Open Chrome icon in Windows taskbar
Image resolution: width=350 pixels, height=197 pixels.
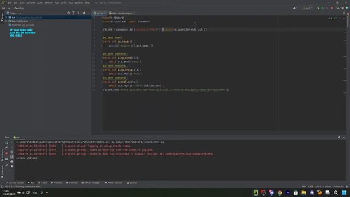tap(279, 193)
